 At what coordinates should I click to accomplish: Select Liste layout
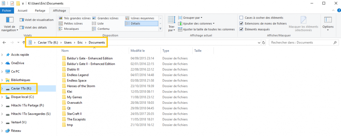(98, 23)
